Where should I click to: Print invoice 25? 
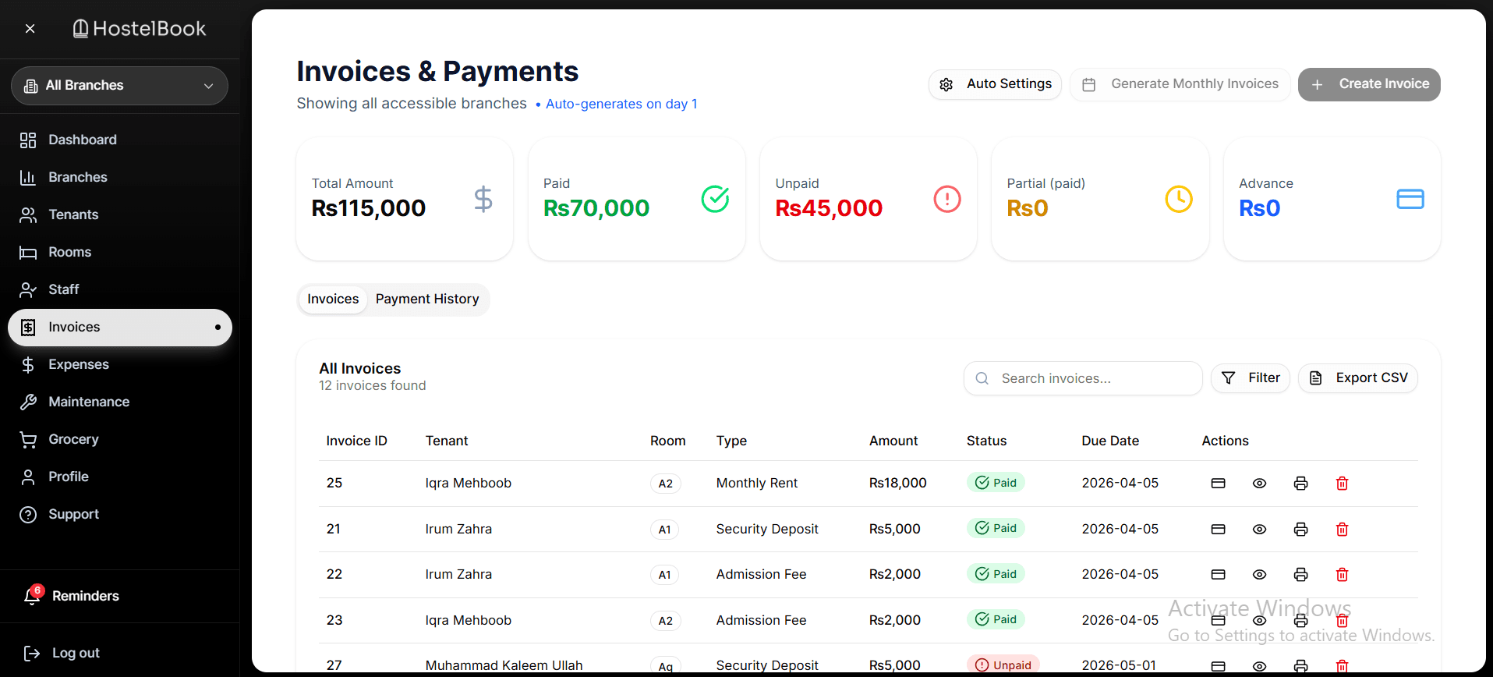tap(1300, 484)
